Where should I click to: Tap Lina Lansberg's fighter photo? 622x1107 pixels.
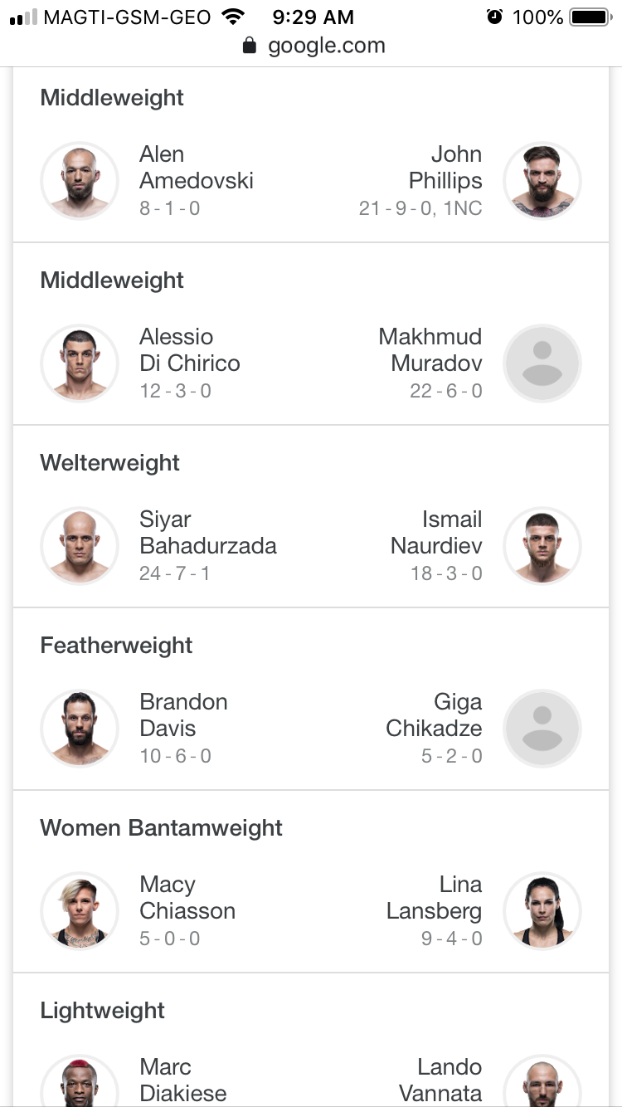(x=542, y=911)
